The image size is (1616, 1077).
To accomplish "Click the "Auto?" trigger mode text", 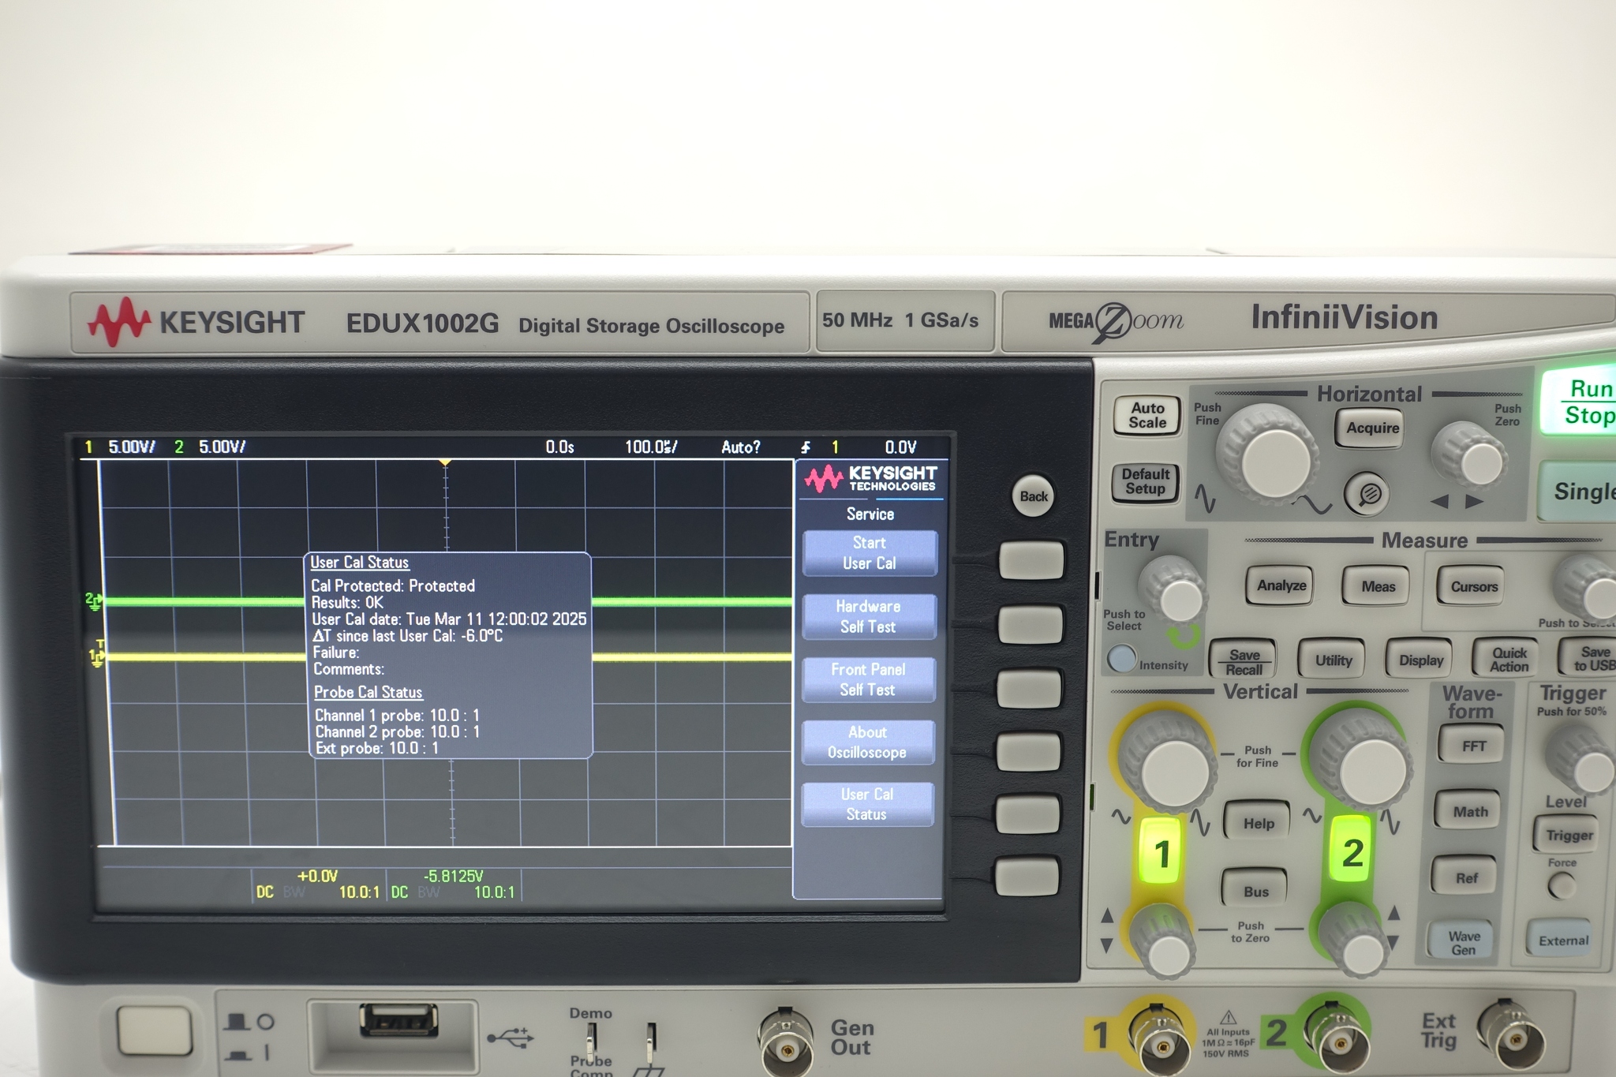I will coord(740,447).
